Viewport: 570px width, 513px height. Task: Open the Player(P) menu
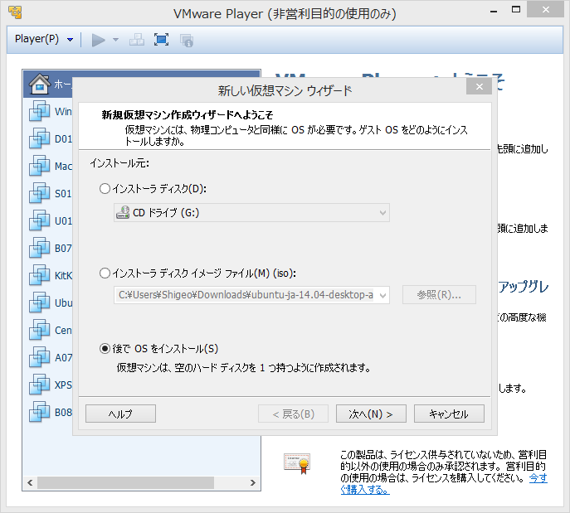[x=44, y=39]
